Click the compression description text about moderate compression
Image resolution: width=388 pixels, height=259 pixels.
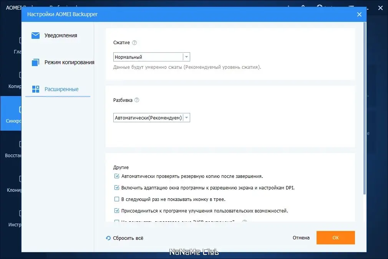point(187,67)
